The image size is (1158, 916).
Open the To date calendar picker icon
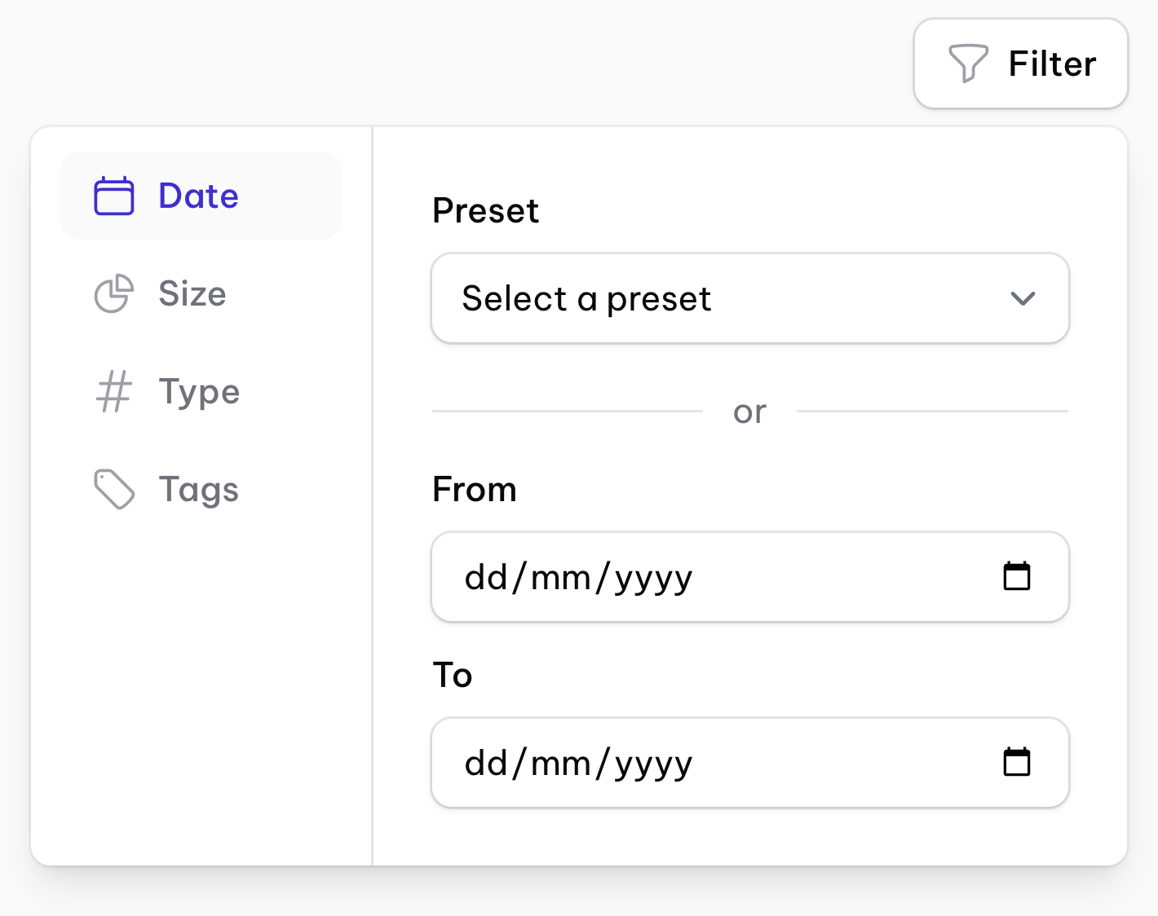coord(1017,762)
